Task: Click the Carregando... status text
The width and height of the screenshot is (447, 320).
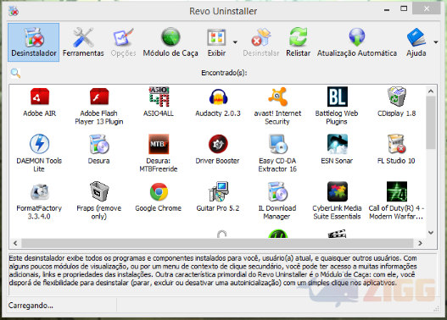Action: pyautogui.click(x=31, y=306)
